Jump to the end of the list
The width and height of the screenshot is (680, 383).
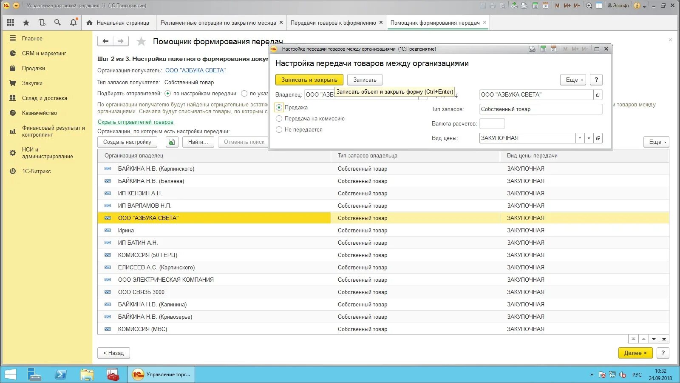(x=664, y=339)
